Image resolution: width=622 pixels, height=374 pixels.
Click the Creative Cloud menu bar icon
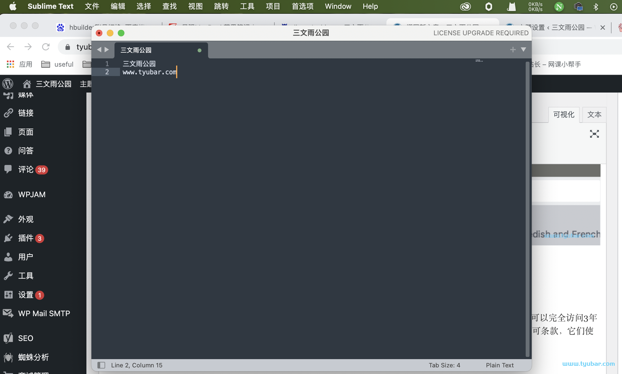[x=465, y=7]
